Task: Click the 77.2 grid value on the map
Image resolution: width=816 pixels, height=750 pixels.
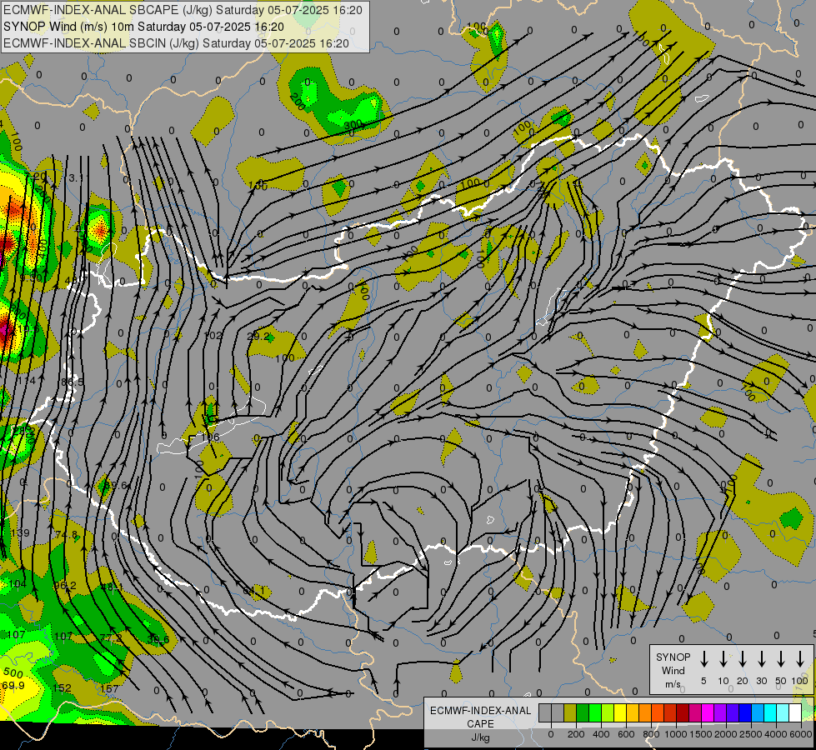Action: tap(110, 637)
